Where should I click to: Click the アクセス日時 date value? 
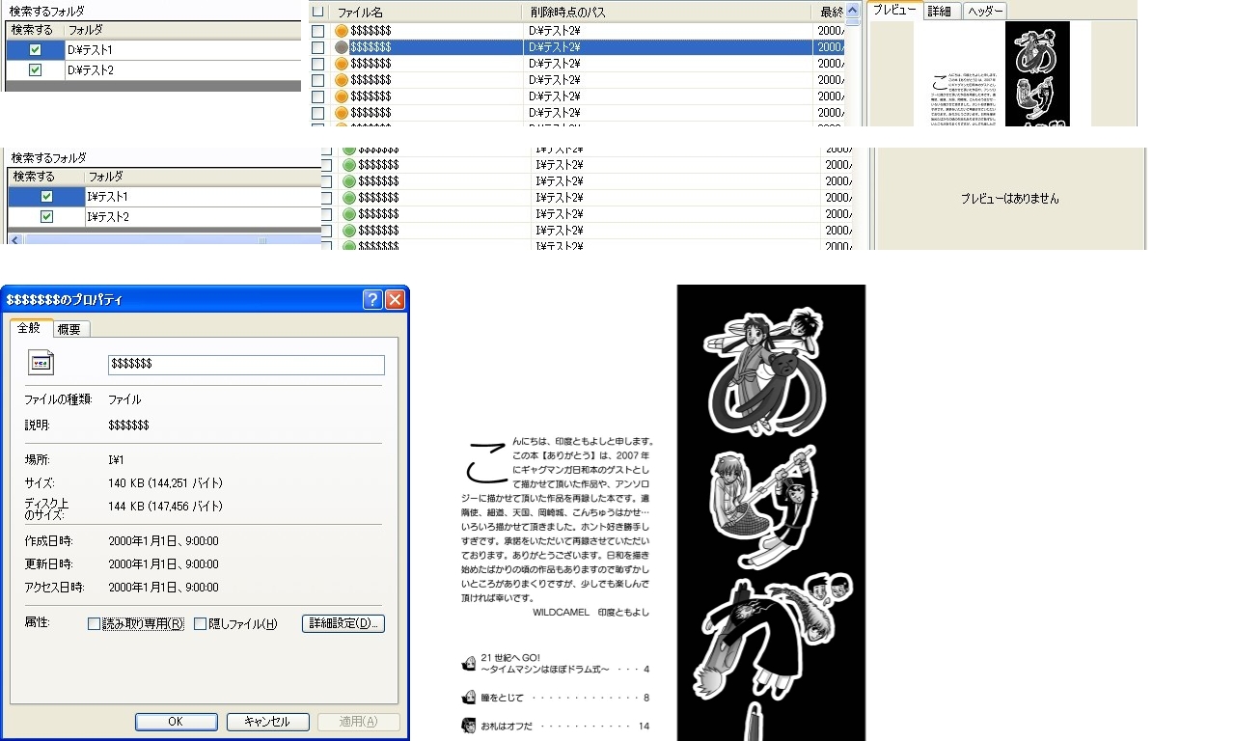(163, 588)
